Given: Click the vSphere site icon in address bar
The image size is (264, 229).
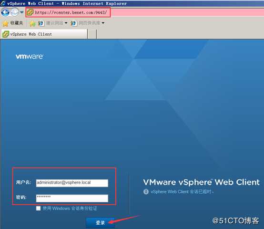Looking at the screenshot, I should [30, 12].
